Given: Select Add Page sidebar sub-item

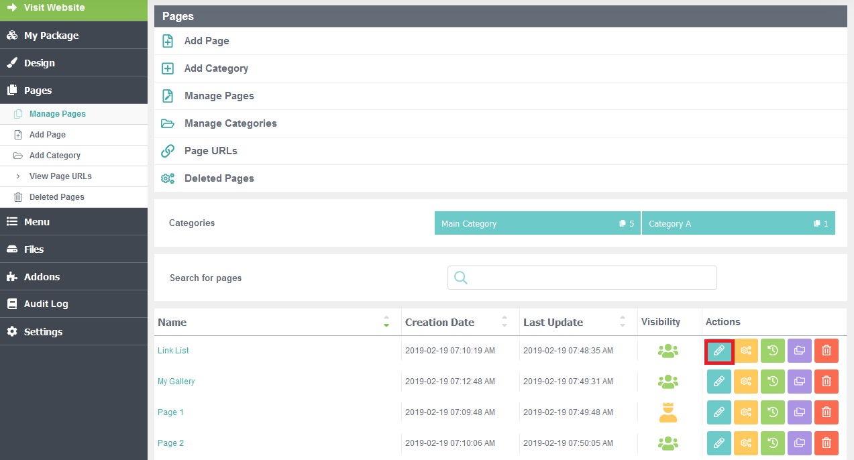Looking at the screenshot, I should [74, 135].
